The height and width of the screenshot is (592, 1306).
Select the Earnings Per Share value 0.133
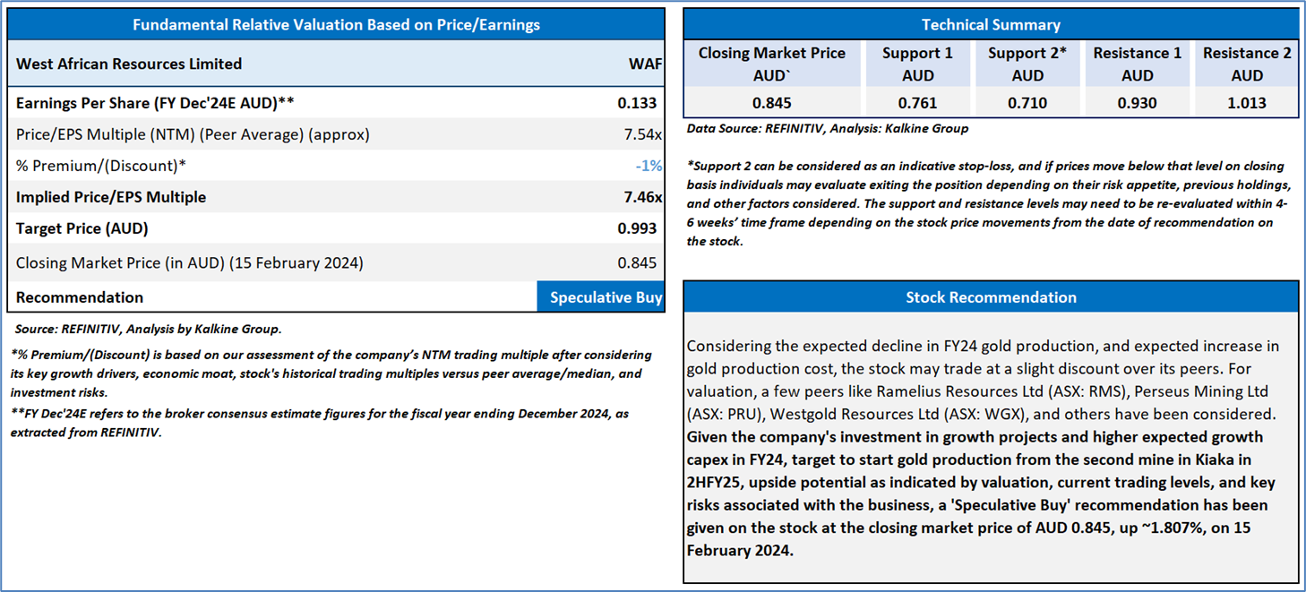pos(637,103)
